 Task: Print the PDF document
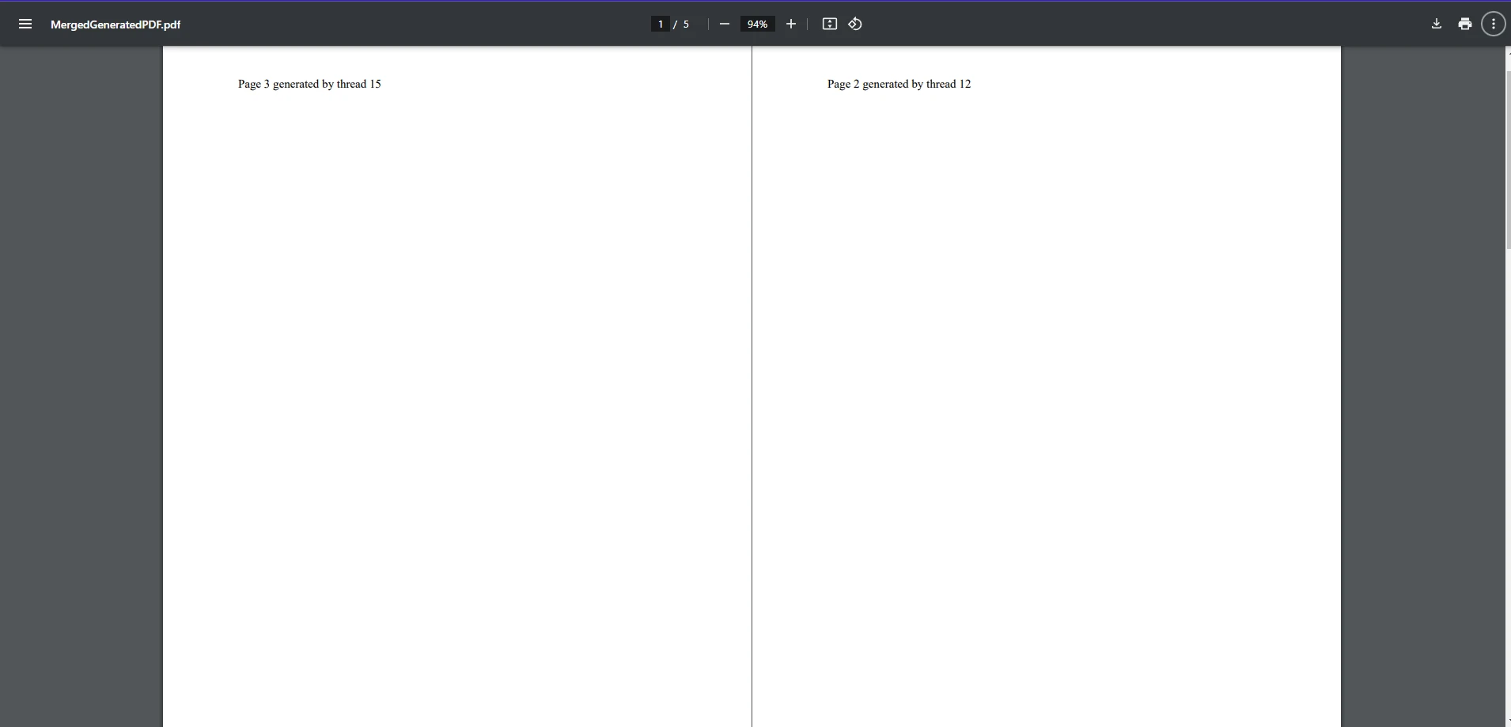click(x=1464, y=24)
